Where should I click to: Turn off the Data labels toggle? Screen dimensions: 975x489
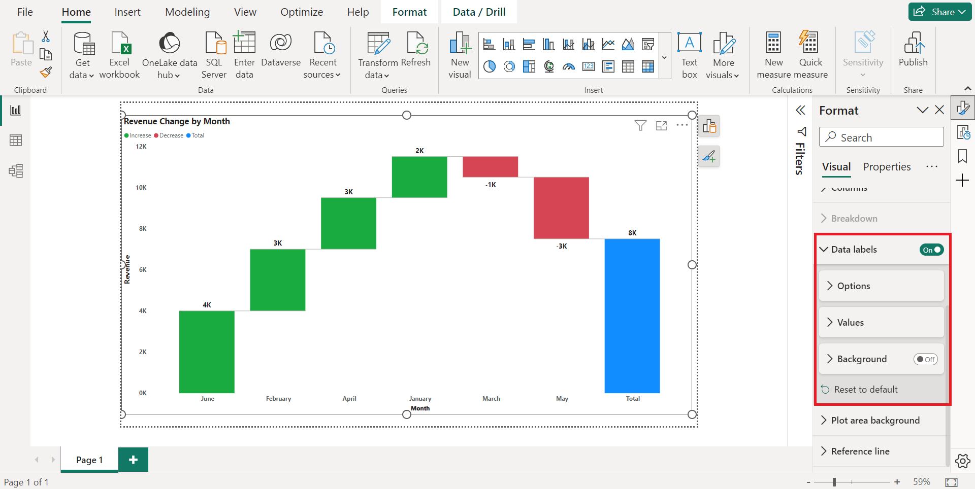931,250
